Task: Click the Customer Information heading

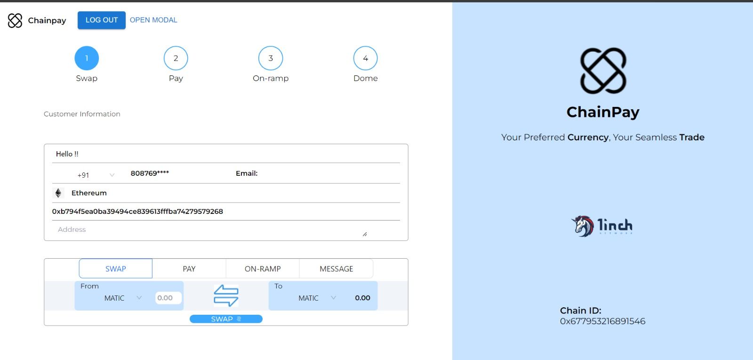Action: point(82,114)
